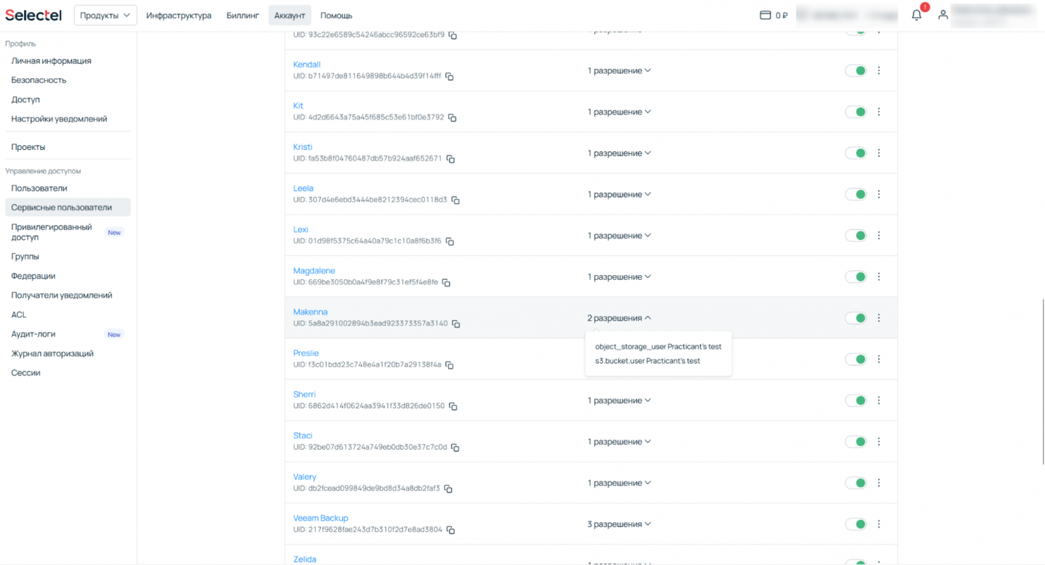Toggle Magdalene's status switch

[855, 276]
